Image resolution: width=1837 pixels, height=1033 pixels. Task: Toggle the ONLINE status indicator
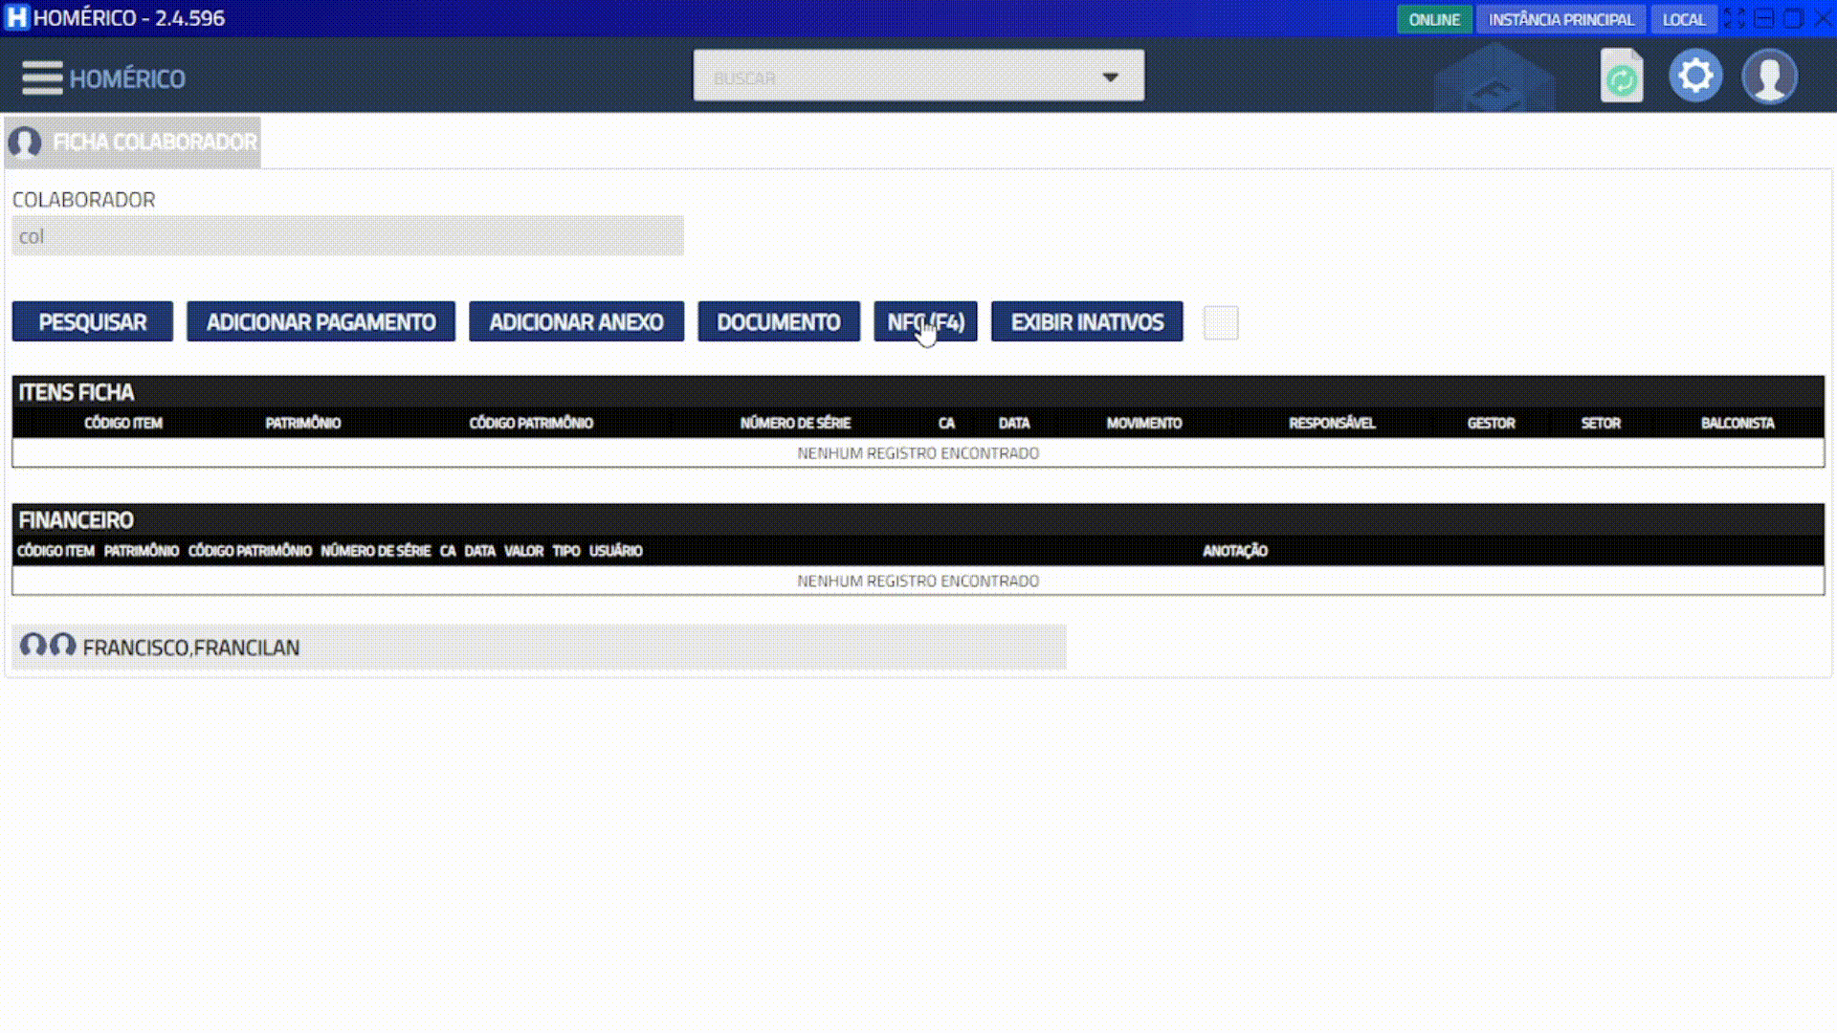tap(1433, 19)
